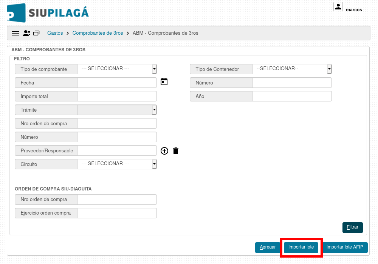The height and width of the screenshot is (264, 378).
Task: Open Comprobantes de 3ros breadcrumb link
Action: click(98, 33)
